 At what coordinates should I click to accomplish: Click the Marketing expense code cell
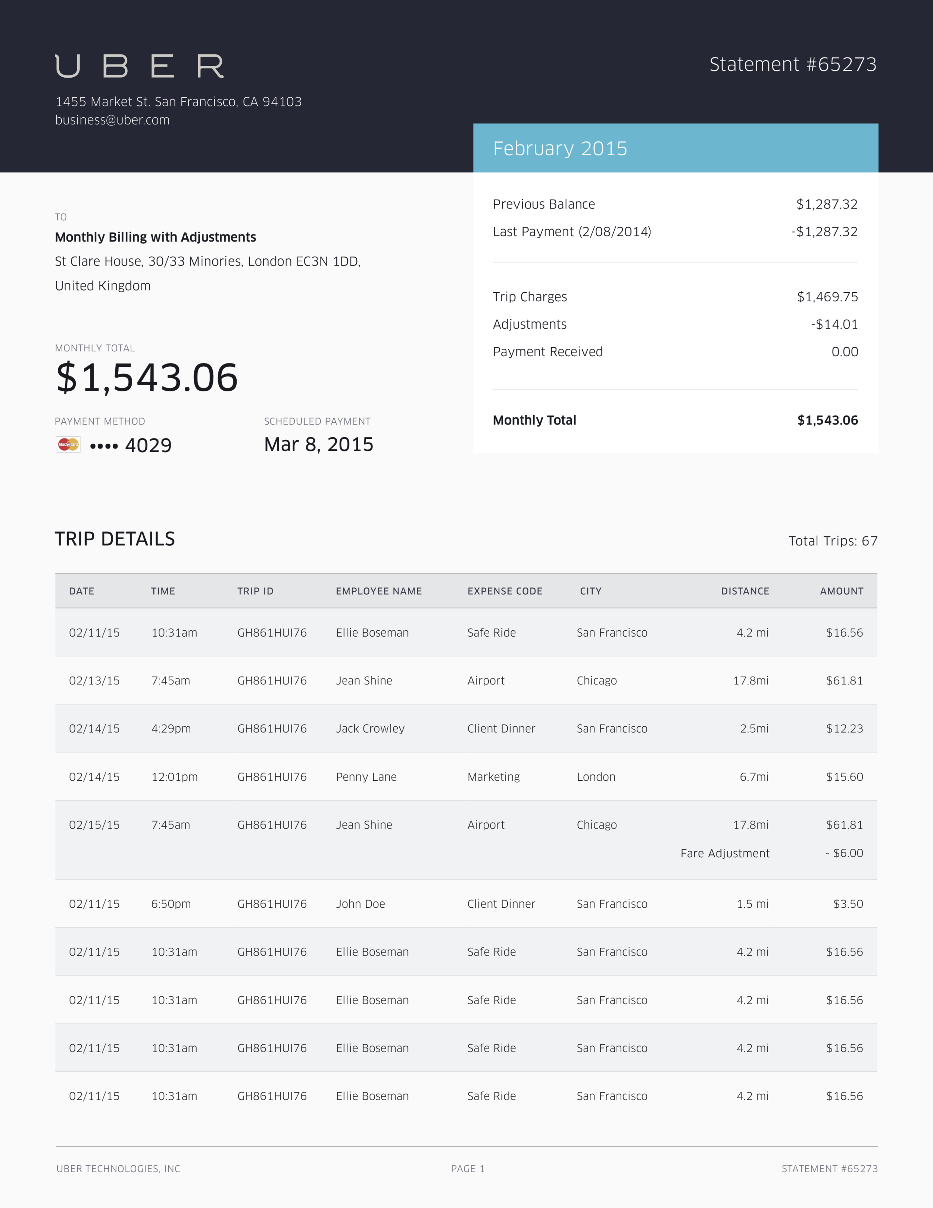494,777
